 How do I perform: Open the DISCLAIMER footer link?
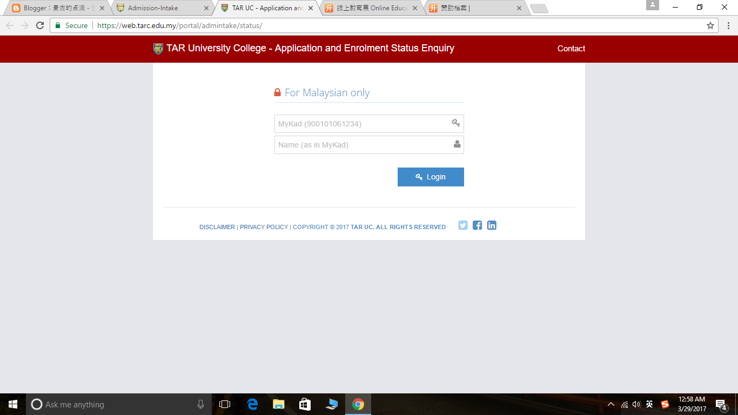(217, 227)
